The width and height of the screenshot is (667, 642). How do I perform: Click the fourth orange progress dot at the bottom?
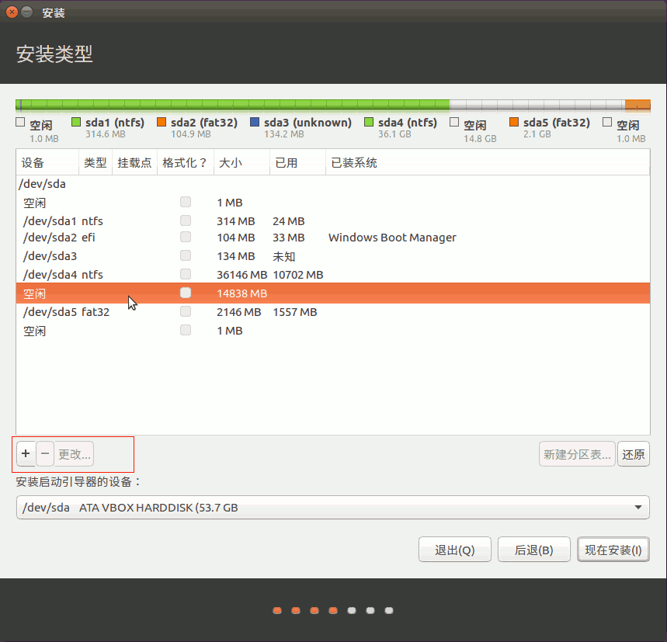[332, 610]
